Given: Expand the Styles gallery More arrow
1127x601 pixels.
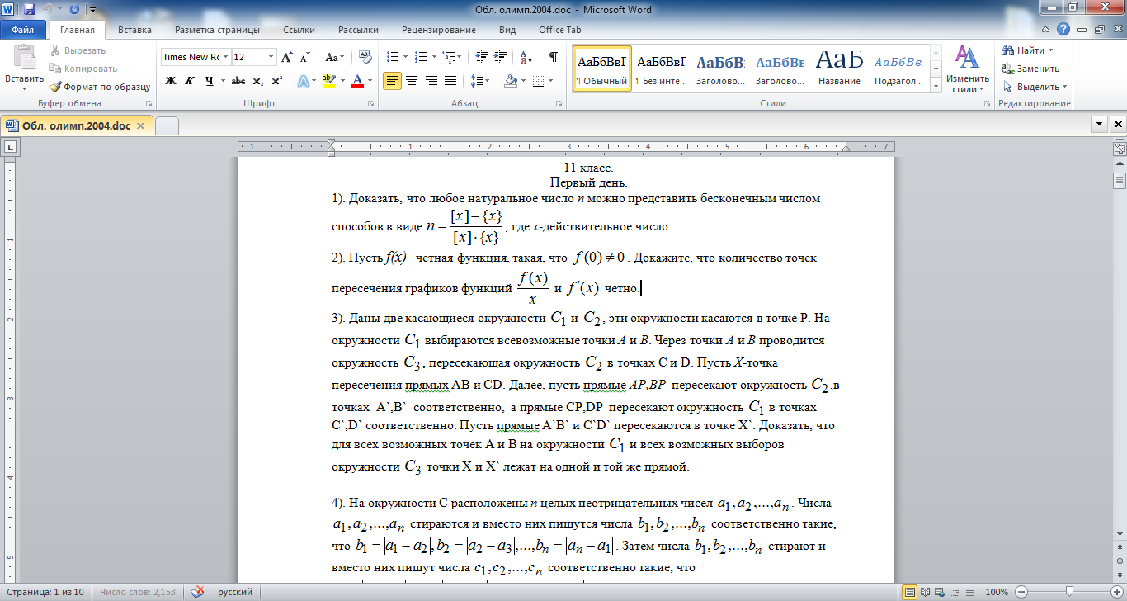Looking at the screenshot, I should pos(936,86).
